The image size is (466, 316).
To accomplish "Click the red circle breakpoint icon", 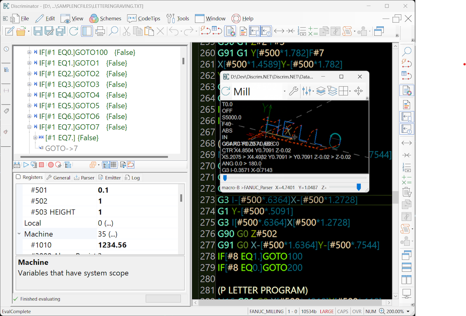I will pyautogui.click(x=50, y=165).
